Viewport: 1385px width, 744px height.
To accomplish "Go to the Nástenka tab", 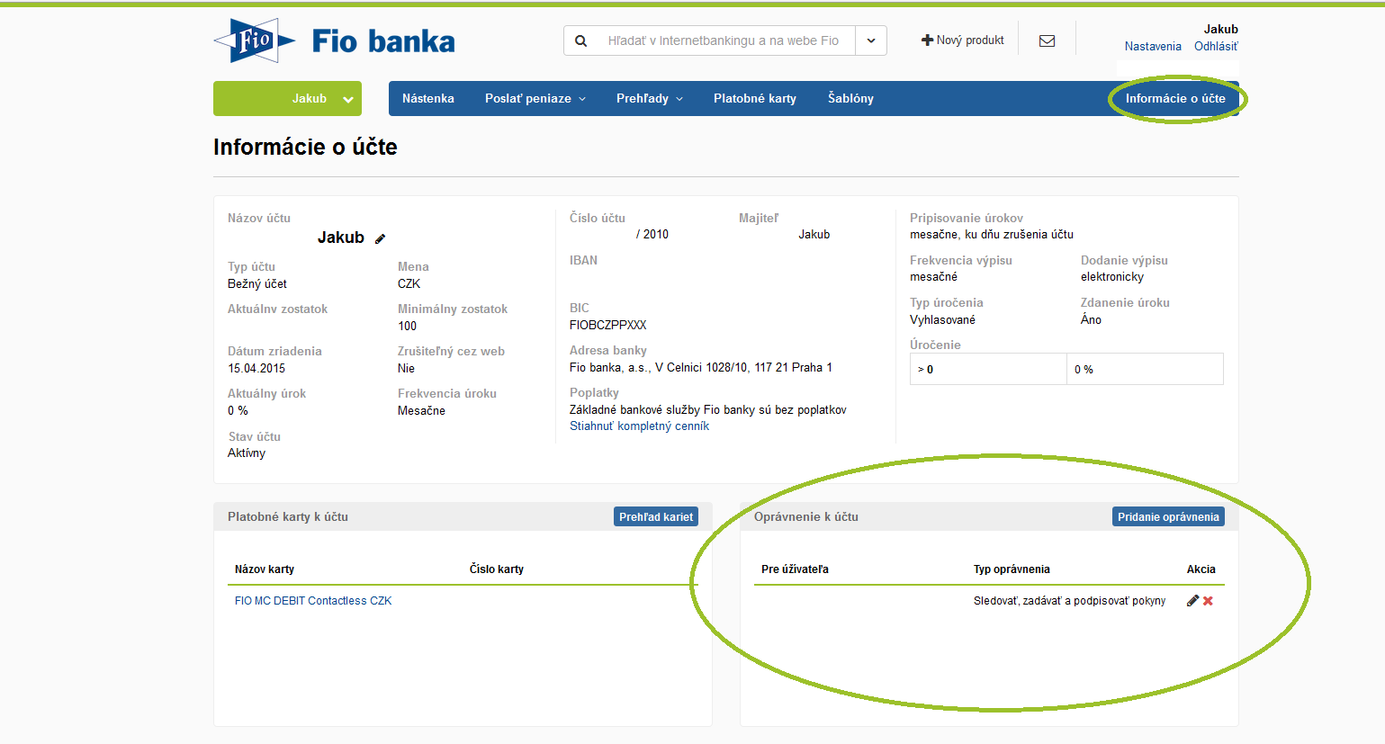I will pyautogui.click(x=428, y=99).
